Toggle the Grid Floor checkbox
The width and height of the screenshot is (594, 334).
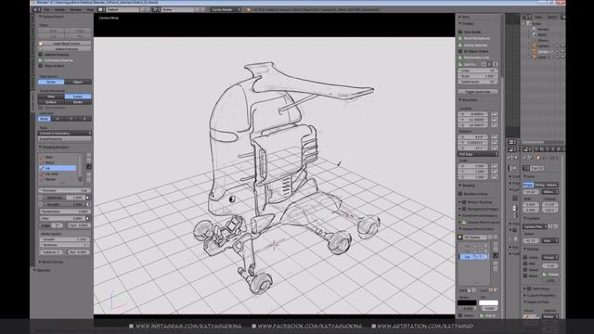click(460, 64)
